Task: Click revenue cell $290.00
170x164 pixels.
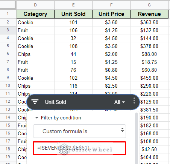Action: [x=149, y=86]
